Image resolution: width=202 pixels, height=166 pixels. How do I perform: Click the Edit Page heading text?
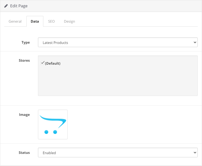(x=19, y=6)
